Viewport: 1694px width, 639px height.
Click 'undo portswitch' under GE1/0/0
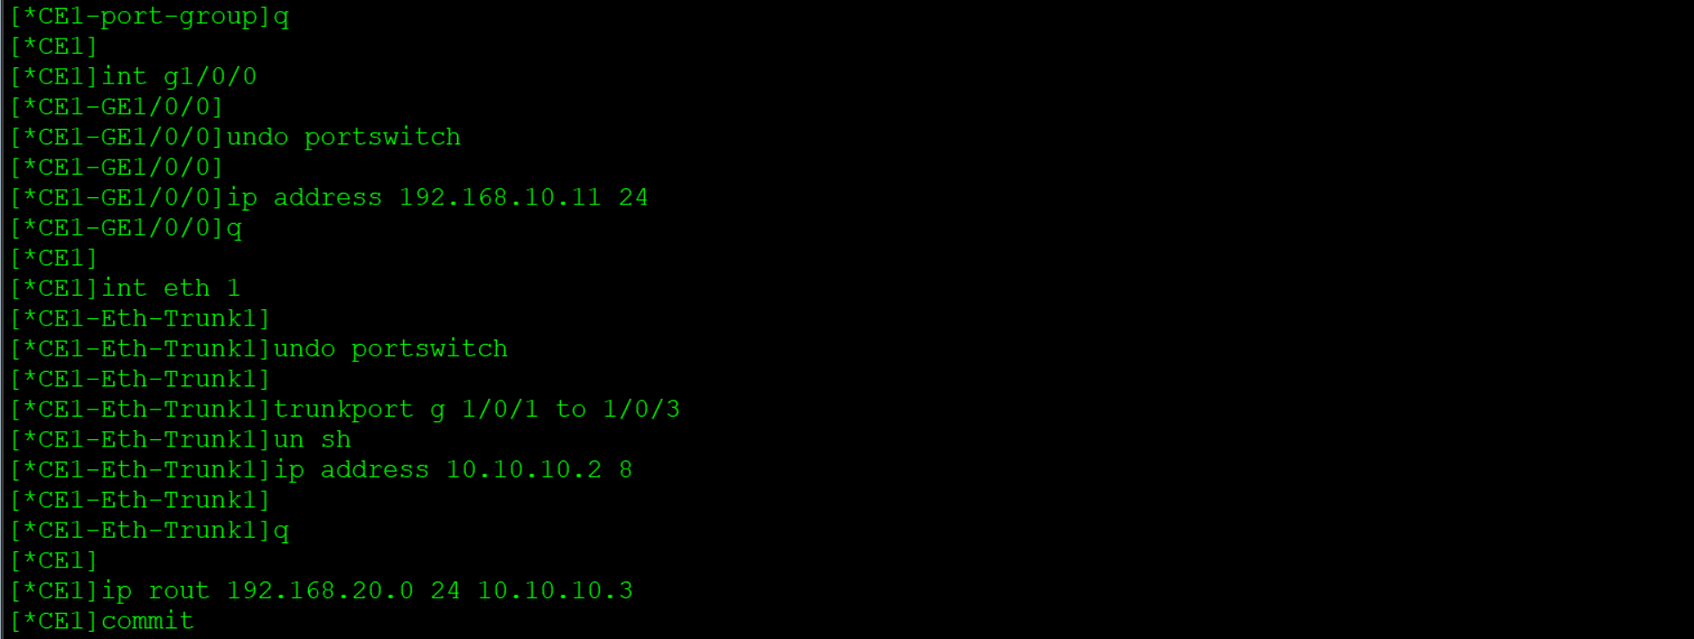coord(344,137)
